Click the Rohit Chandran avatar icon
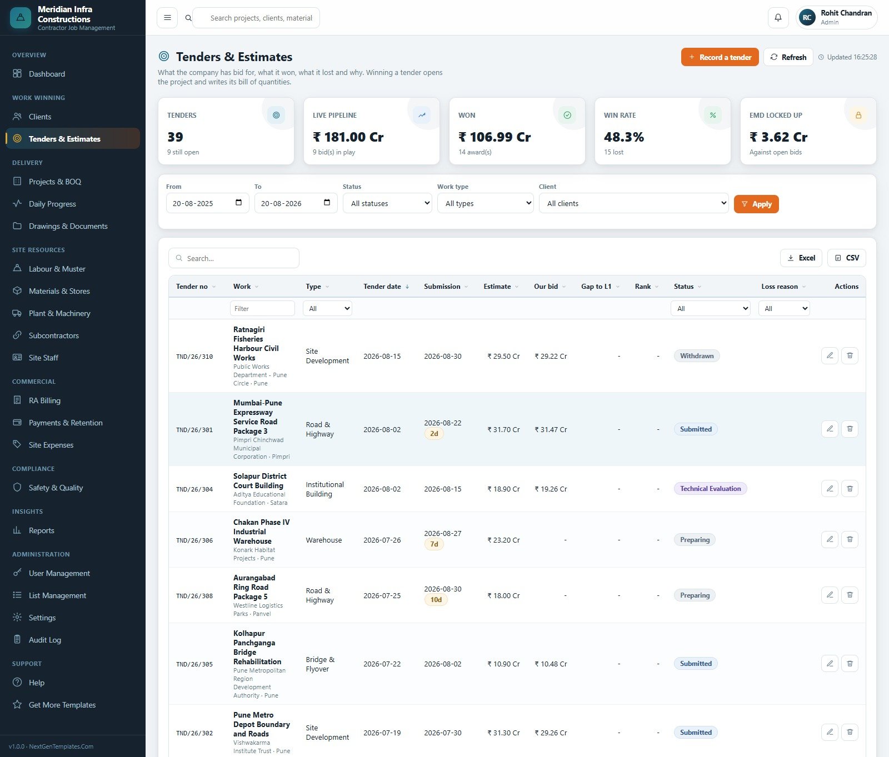 pyautogui.click(x=807, y=18)
